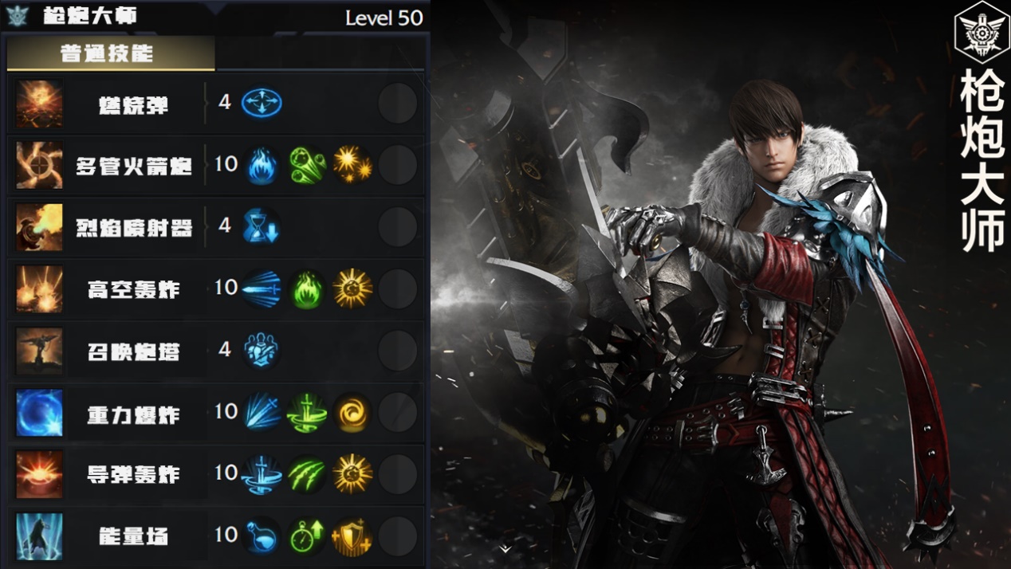The width and height of the screenshot is (1011, 569).
Task: Select the orange spiral tripod of 重力爆炸
Action: click(x=352, y=413)
